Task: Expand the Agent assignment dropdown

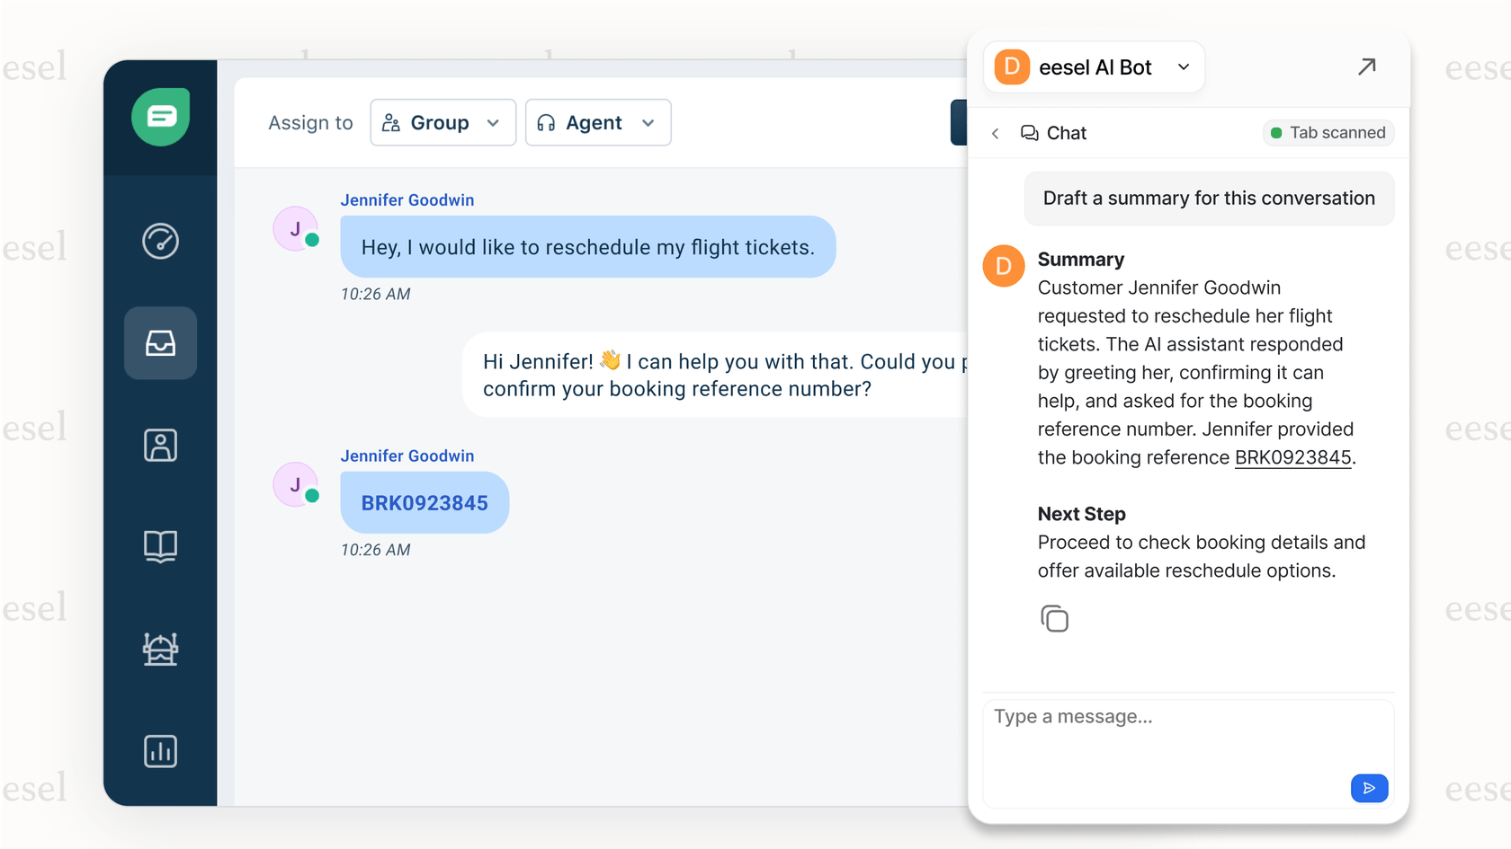Action: pos(597,122)
